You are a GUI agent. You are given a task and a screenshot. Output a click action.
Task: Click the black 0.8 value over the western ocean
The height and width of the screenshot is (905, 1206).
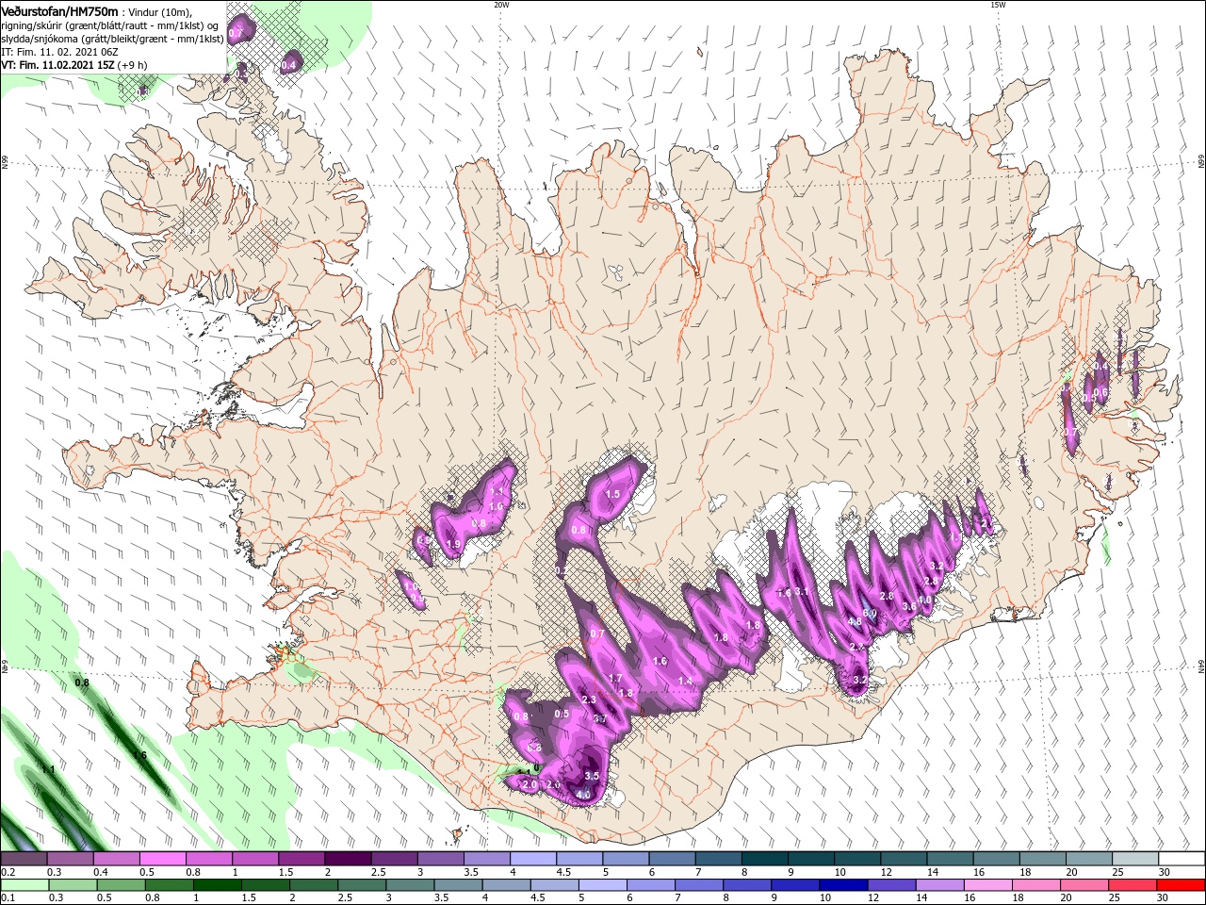tap(82, 683)
